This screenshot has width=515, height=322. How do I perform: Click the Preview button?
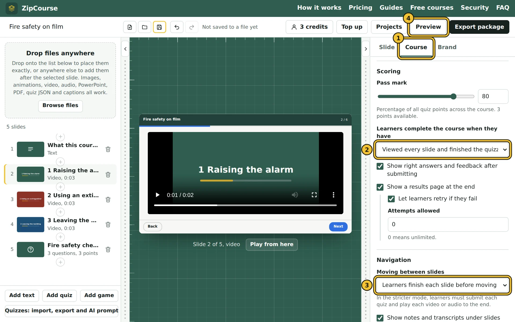(428, 27)
